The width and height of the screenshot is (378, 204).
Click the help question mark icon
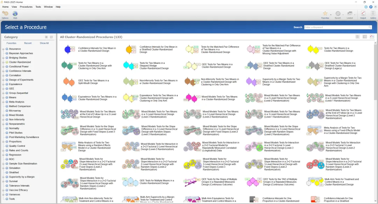coord(371,7)
